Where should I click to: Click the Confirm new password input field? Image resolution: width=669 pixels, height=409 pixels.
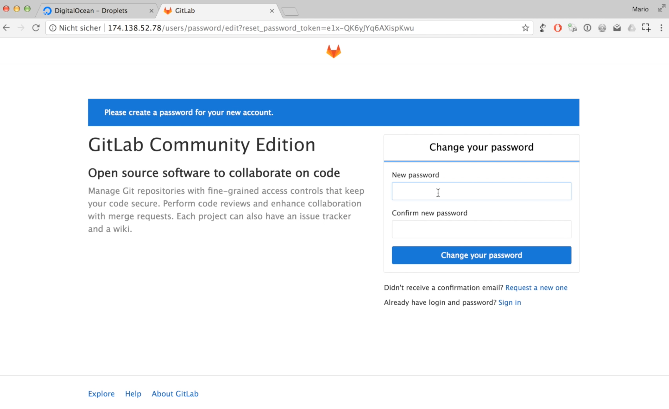pyautogui.click(x=482, y=229)
